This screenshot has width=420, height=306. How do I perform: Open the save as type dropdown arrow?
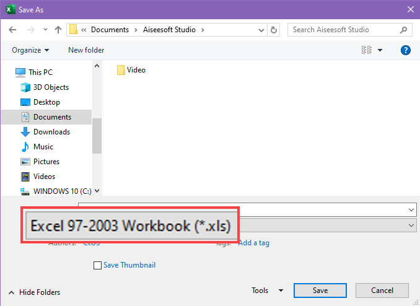point(411,225)
